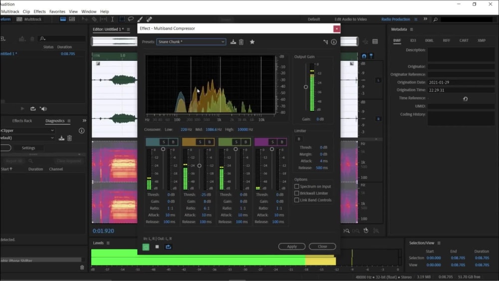
Task: Open the Help menu
Action: pyautogui.click(x=104, y=11)
